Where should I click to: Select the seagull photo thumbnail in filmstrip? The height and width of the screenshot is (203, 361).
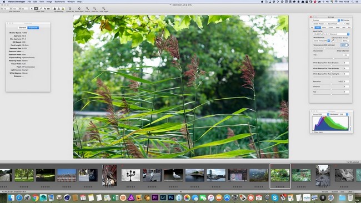[x=173, y=175]
